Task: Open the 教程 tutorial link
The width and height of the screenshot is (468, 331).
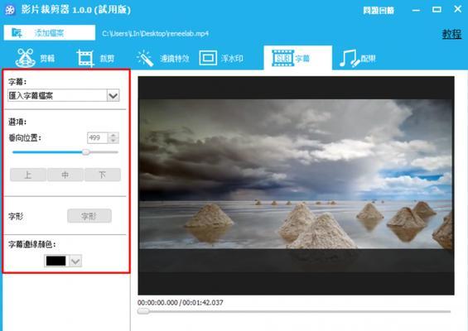Action: [x=451, y=34]
